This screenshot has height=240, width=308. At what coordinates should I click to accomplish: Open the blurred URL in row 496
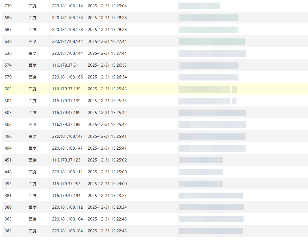point(212,136)
